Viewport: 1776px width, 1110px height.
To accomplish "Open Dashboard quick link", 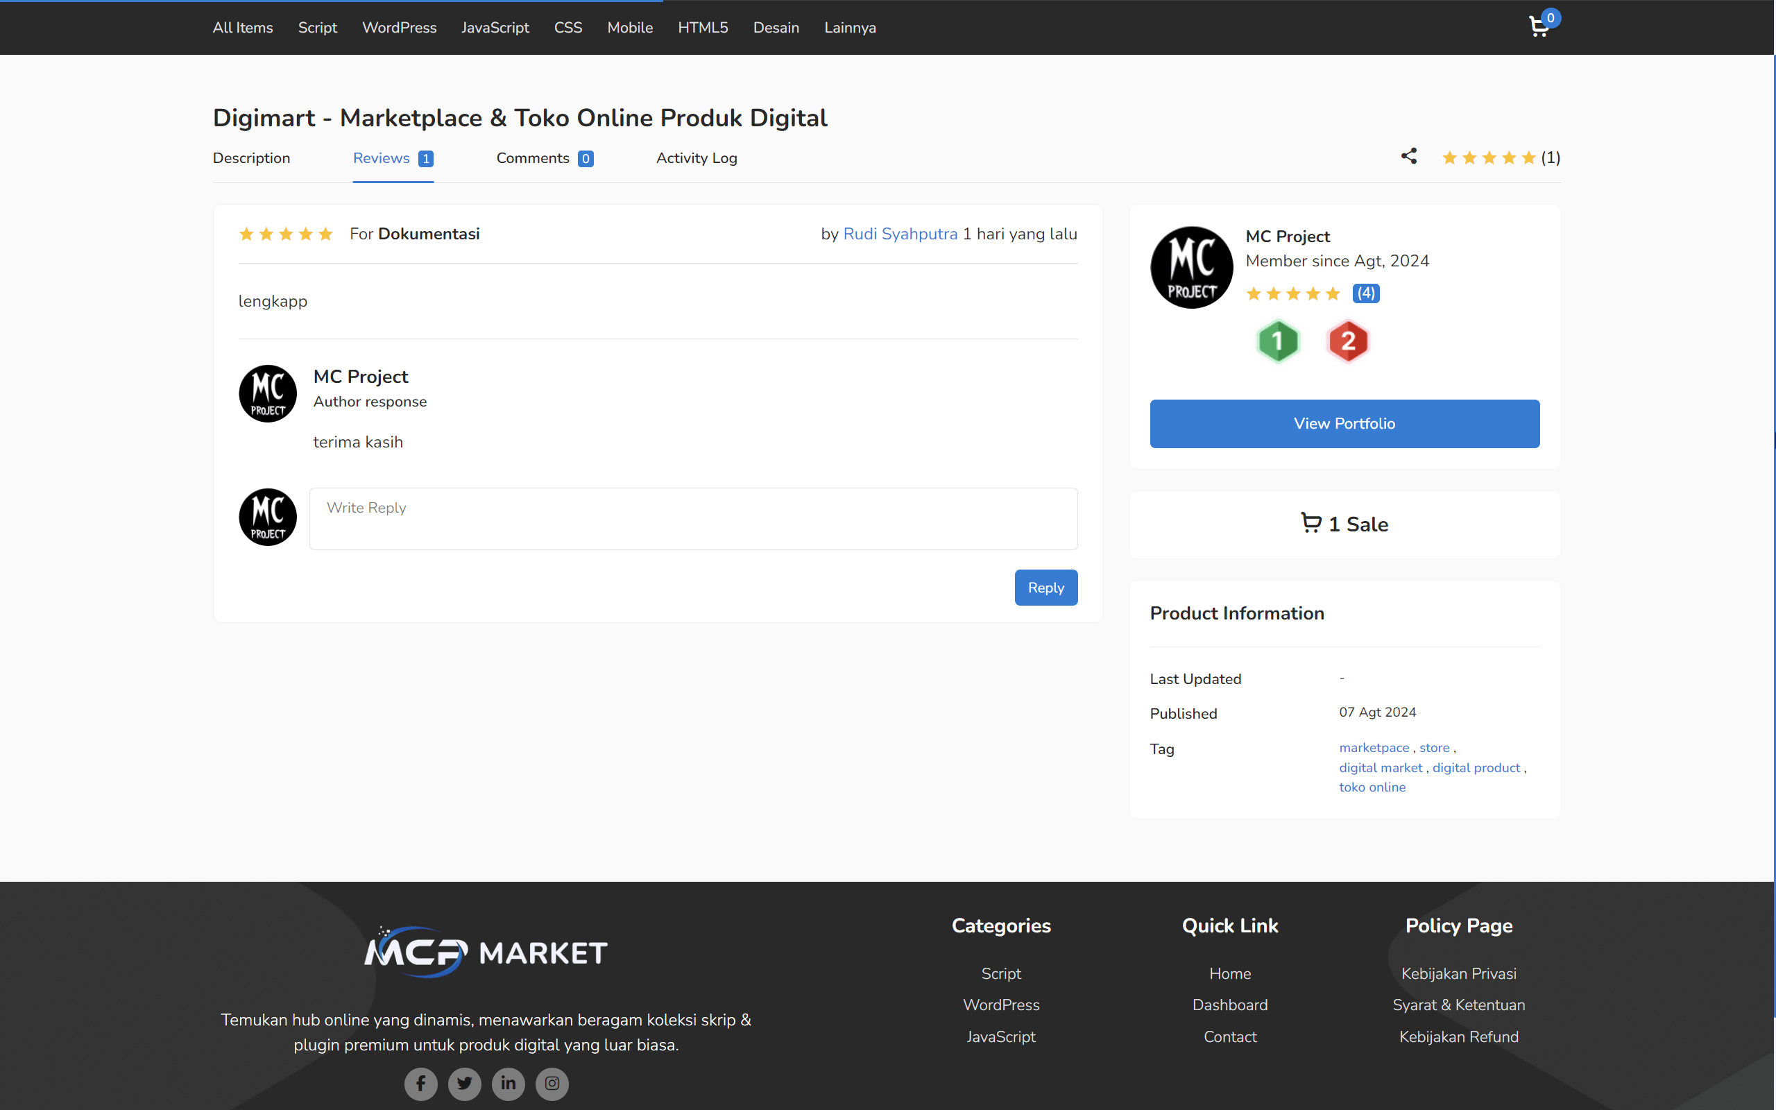I will (1230, 1005).
